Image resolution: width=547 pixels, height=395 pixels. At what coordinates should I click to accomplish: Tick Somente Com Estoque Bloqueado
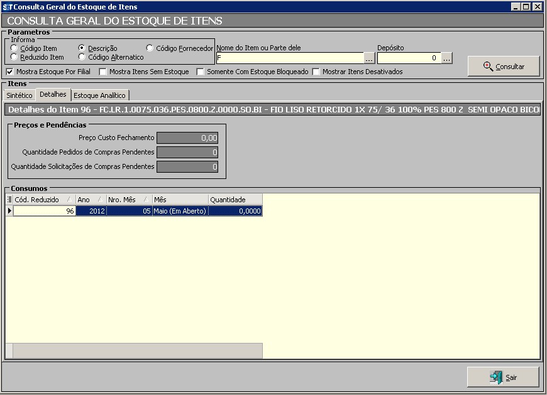tap(201, 72)
